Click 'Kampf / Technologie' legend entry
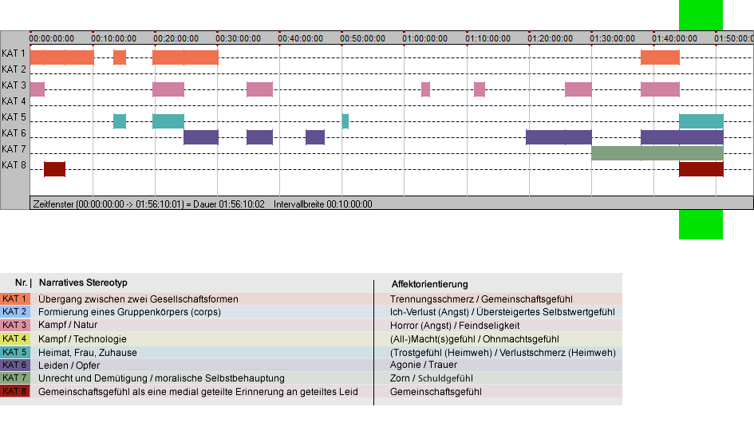 coord(82,338)
